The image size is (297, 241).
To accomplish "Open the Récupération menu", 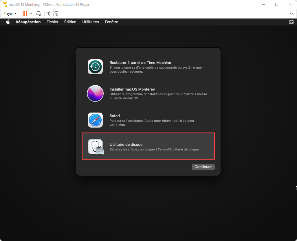I will tap(28, 22).
